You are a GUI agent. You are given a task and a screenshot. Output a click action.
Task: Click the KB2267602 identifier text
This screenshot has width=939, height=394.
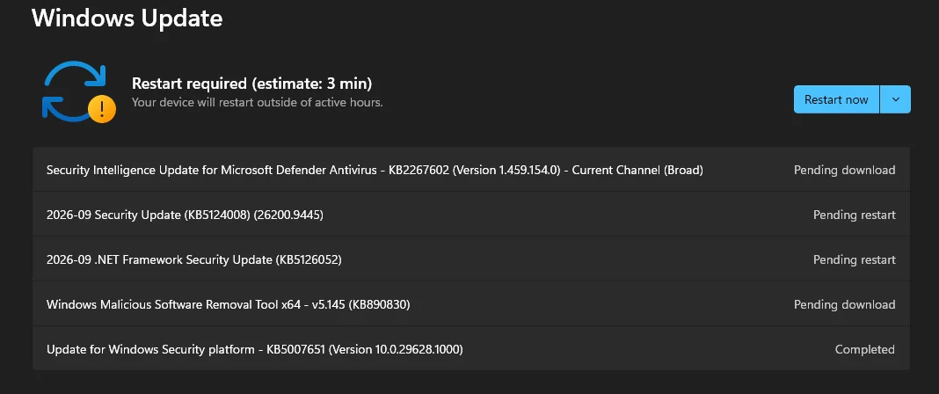(x=419, y=170)
